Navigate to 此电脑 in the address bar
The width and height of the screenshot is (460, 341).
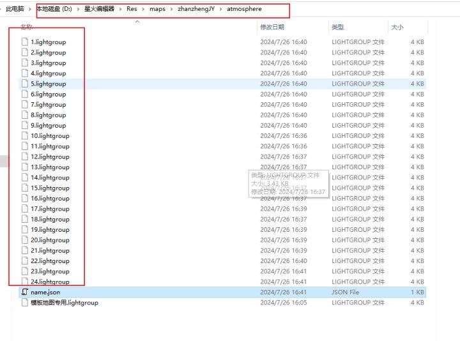[x=15, y=9]
